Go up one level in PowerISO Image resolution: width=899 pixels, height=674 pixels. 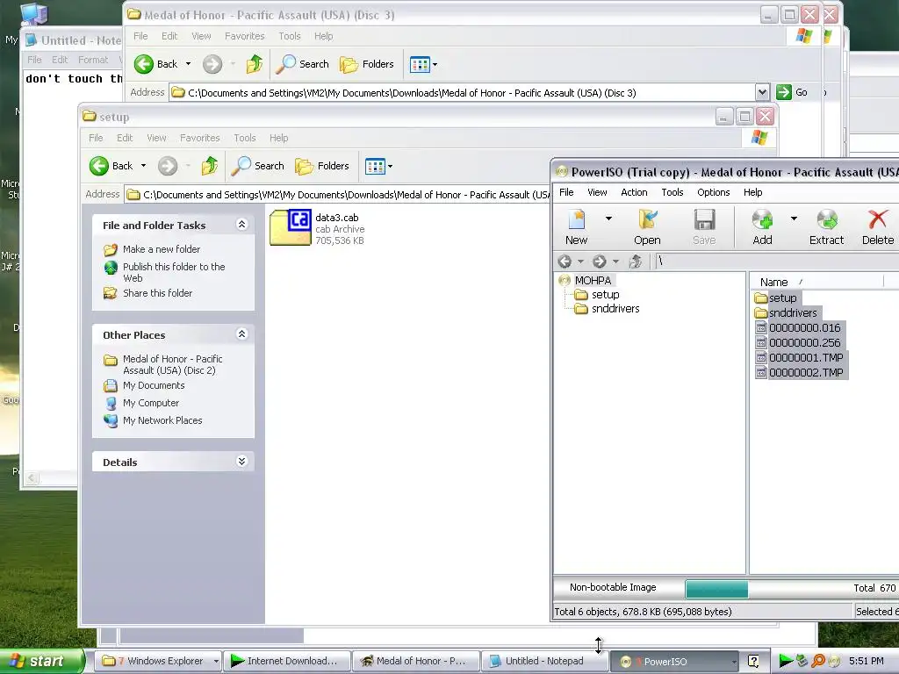click(x=635, y=262)
